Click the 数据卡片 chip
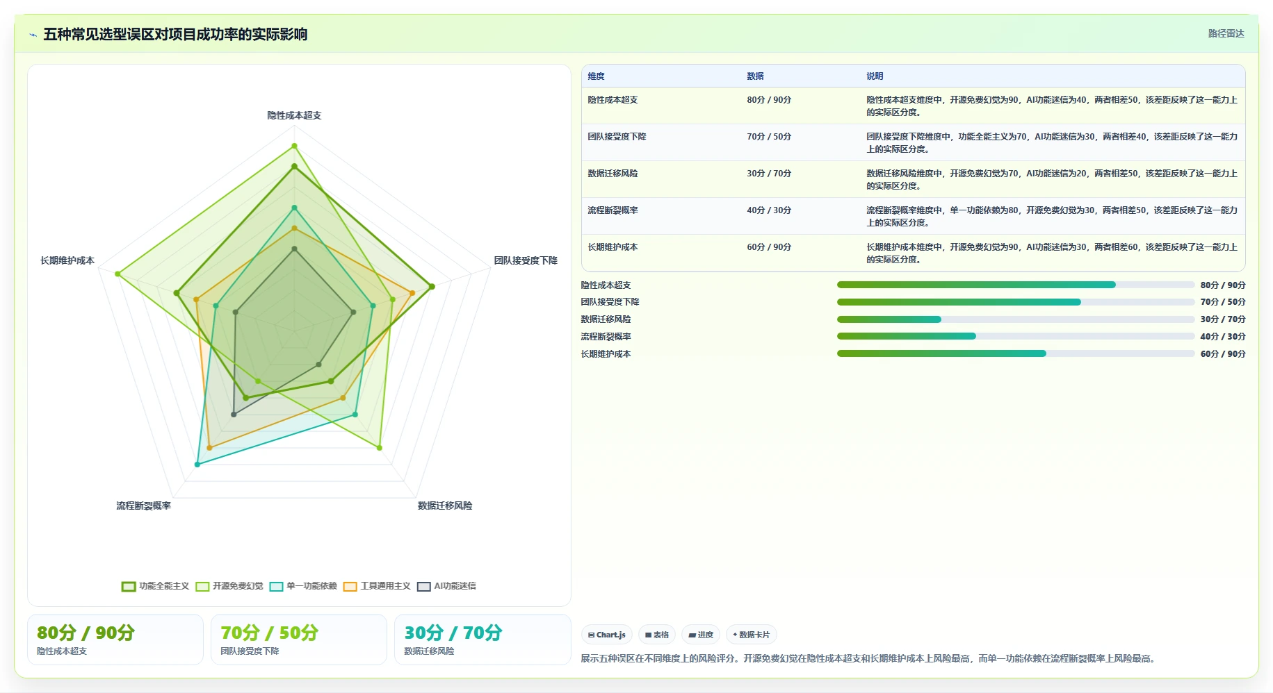 (x=752, y=635)
